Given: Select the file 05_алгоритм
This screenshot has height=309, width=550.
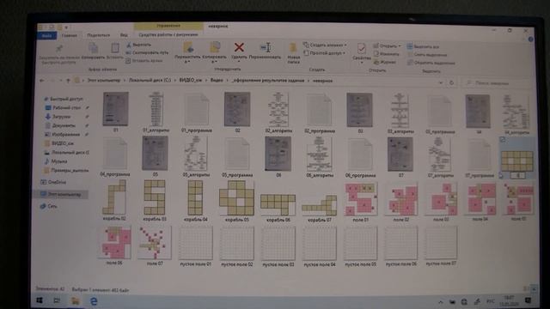Looking at the screenshot, I should point(196,156).
